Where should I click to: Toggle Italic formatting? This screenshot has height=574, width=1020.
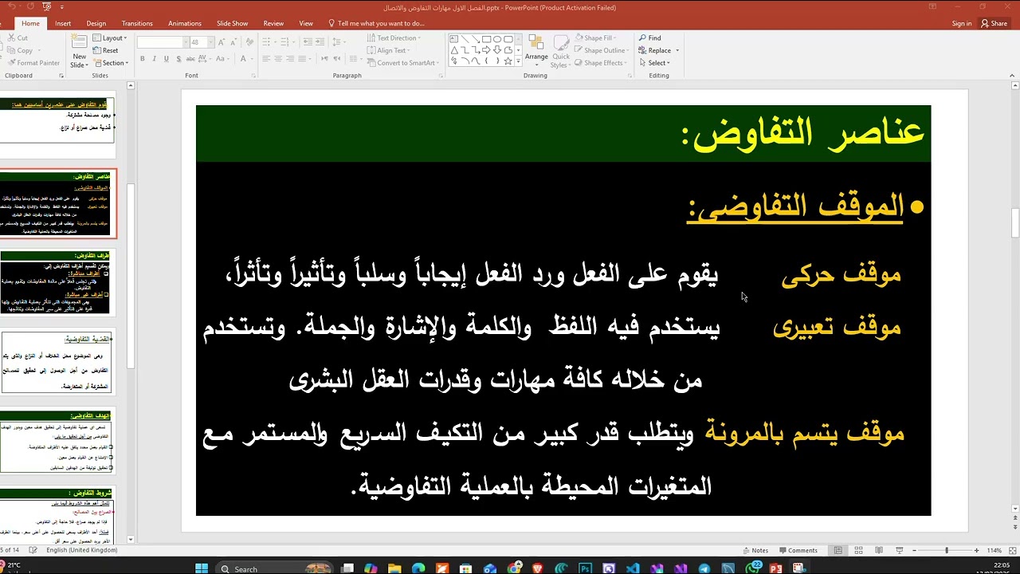click(155, 59)
